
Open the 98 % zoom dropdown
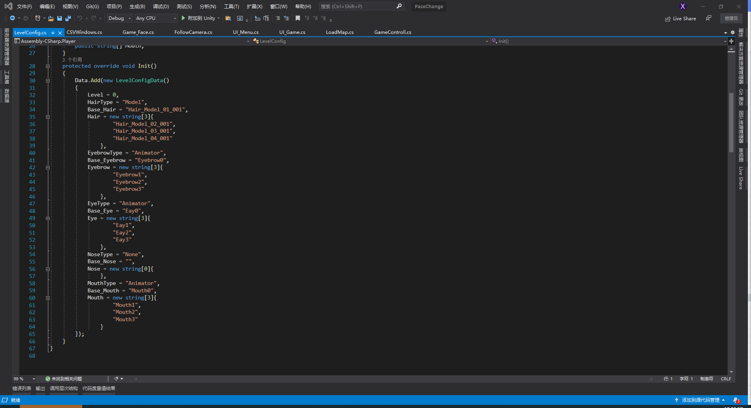[25, 379]
